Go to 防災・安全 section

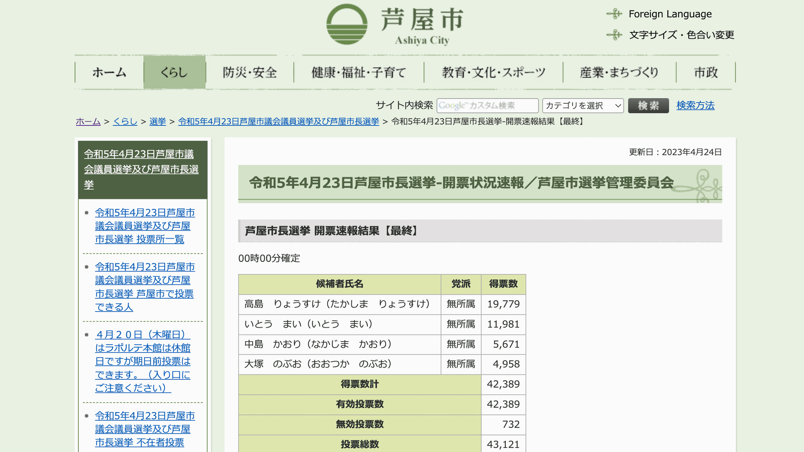pyautogui.click(x=250, y=72)
